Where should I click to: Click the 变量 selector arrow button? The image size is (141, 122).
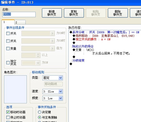click(52, 49)
